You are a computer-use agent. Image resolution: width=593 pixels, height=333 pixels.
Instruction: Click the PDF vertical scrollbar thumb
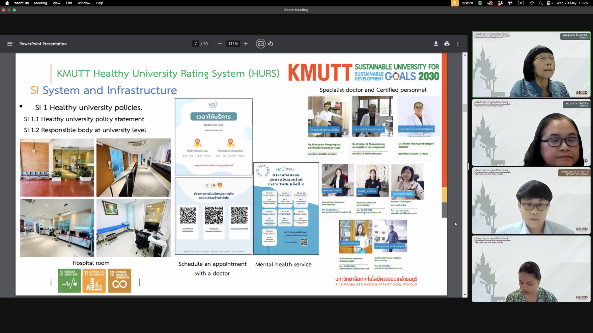pos(465,108)
